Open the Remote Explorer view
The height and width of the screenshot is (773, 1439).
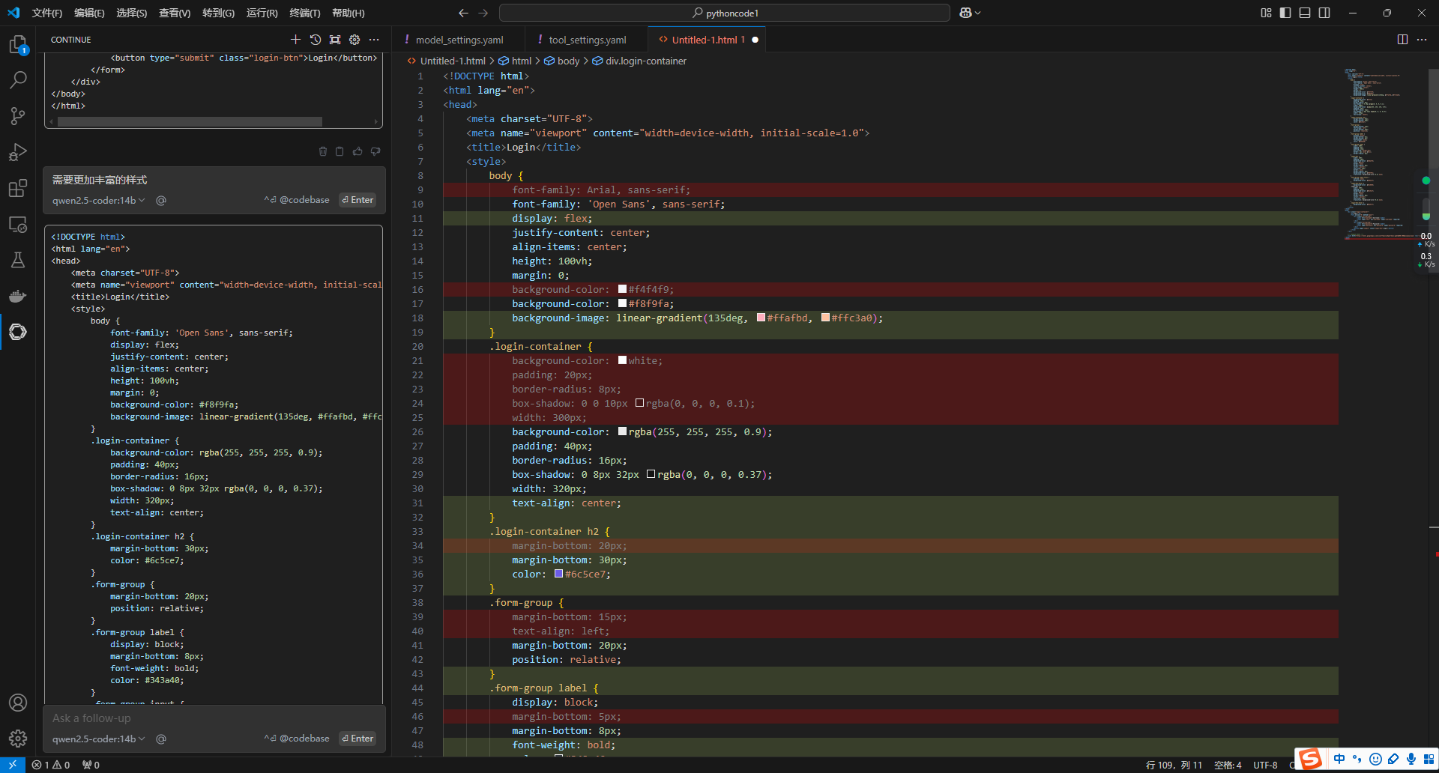[x=18, y=224]
